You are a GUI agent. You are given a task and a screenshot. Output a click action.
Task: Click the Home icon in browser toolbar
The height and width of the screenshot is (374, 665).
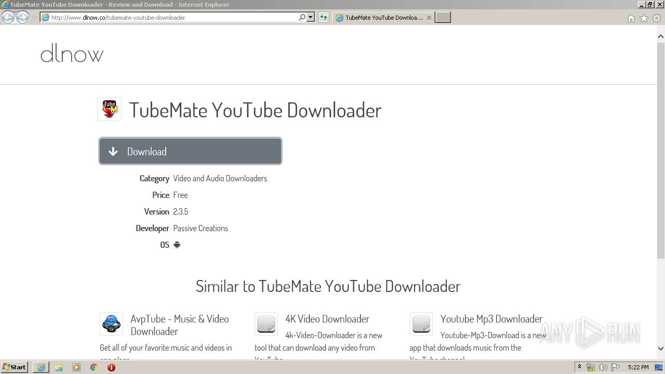pos(631,18)
